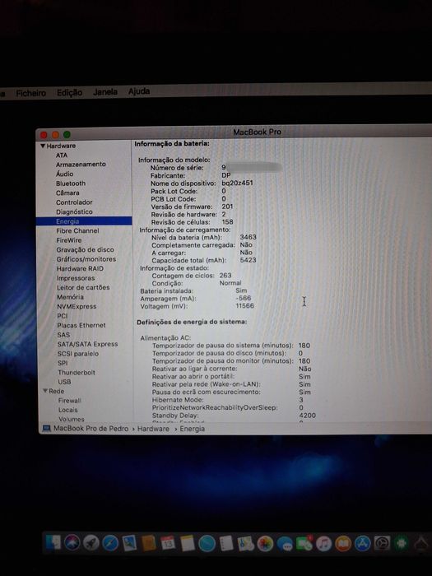The image size is (432, 576).
Task: Open Mail stamp icon in Dock
Action: 129,543
